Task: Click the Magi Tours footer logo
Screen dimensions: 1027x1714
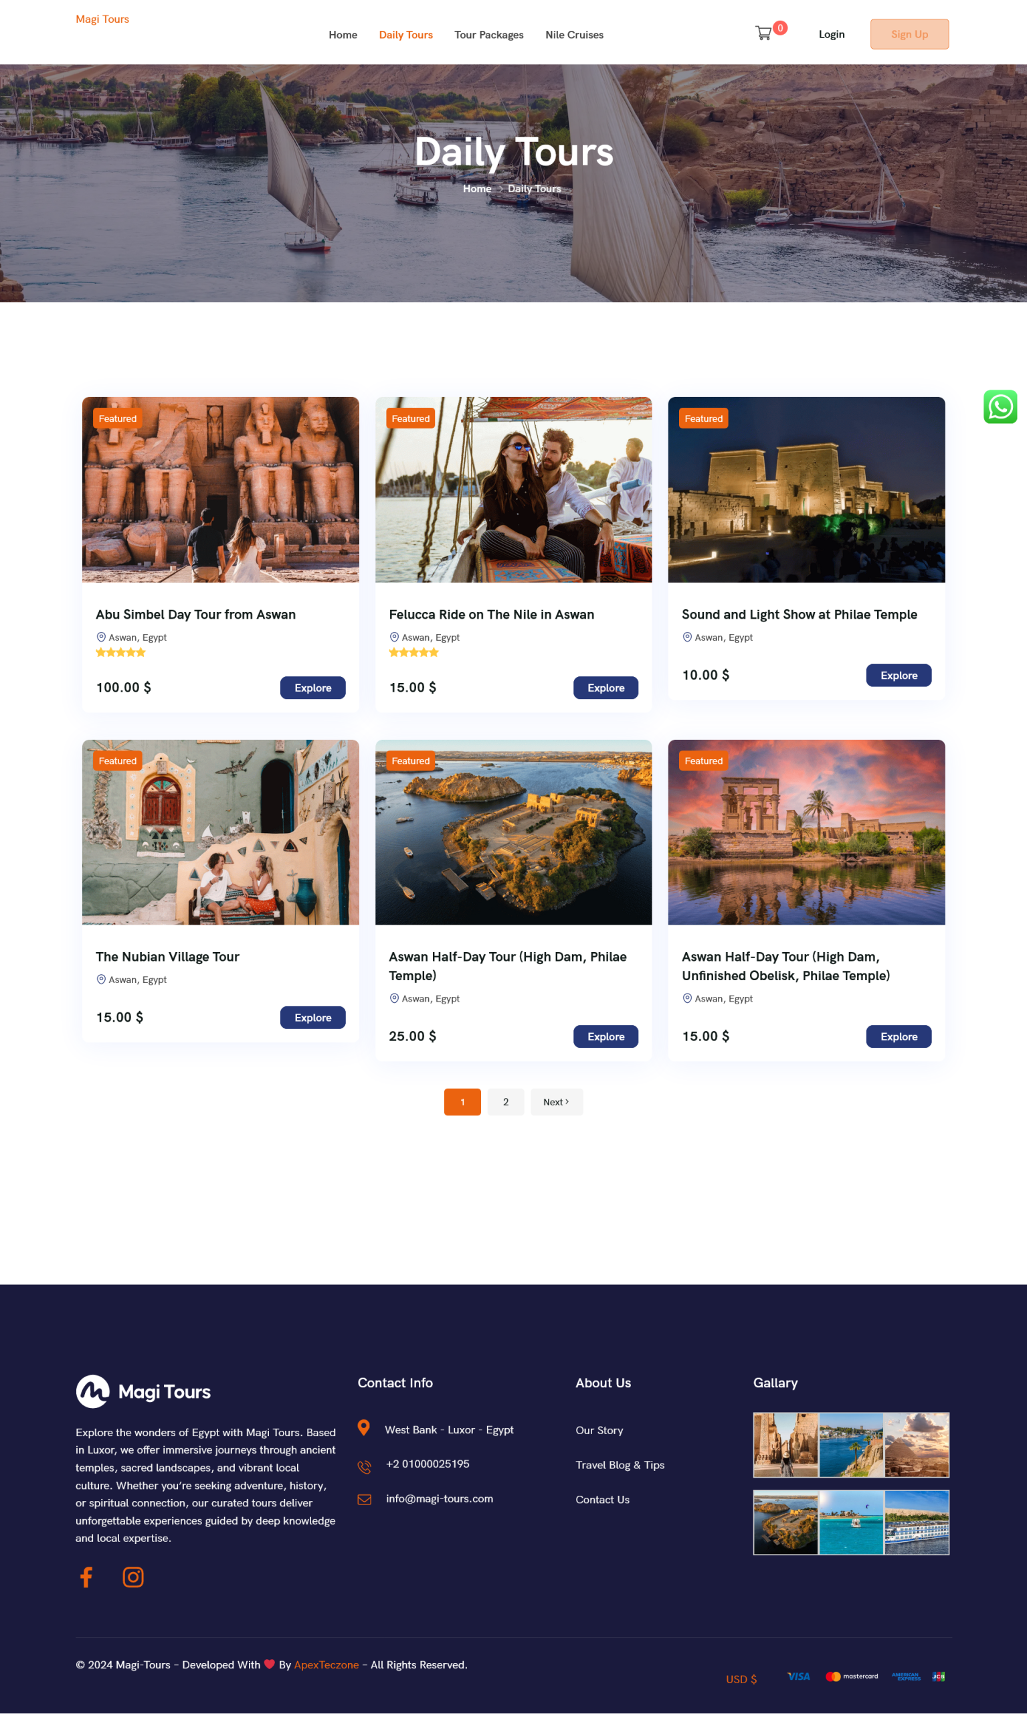Action: (x=143, y=1391)
